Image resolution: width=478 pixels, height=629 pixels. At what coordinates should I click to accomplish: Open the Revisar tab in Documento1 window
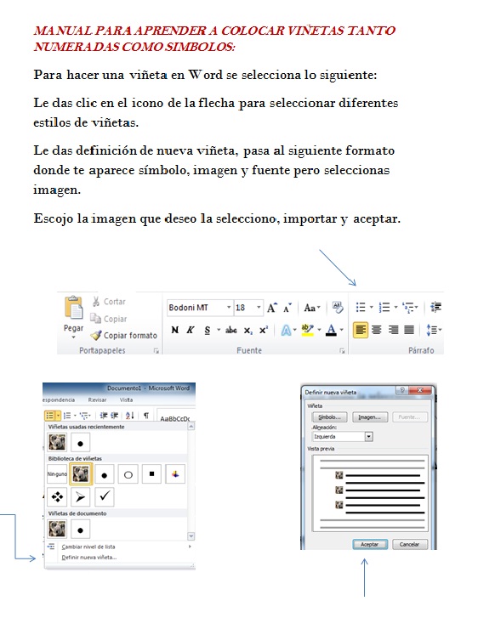pos(98,400)
